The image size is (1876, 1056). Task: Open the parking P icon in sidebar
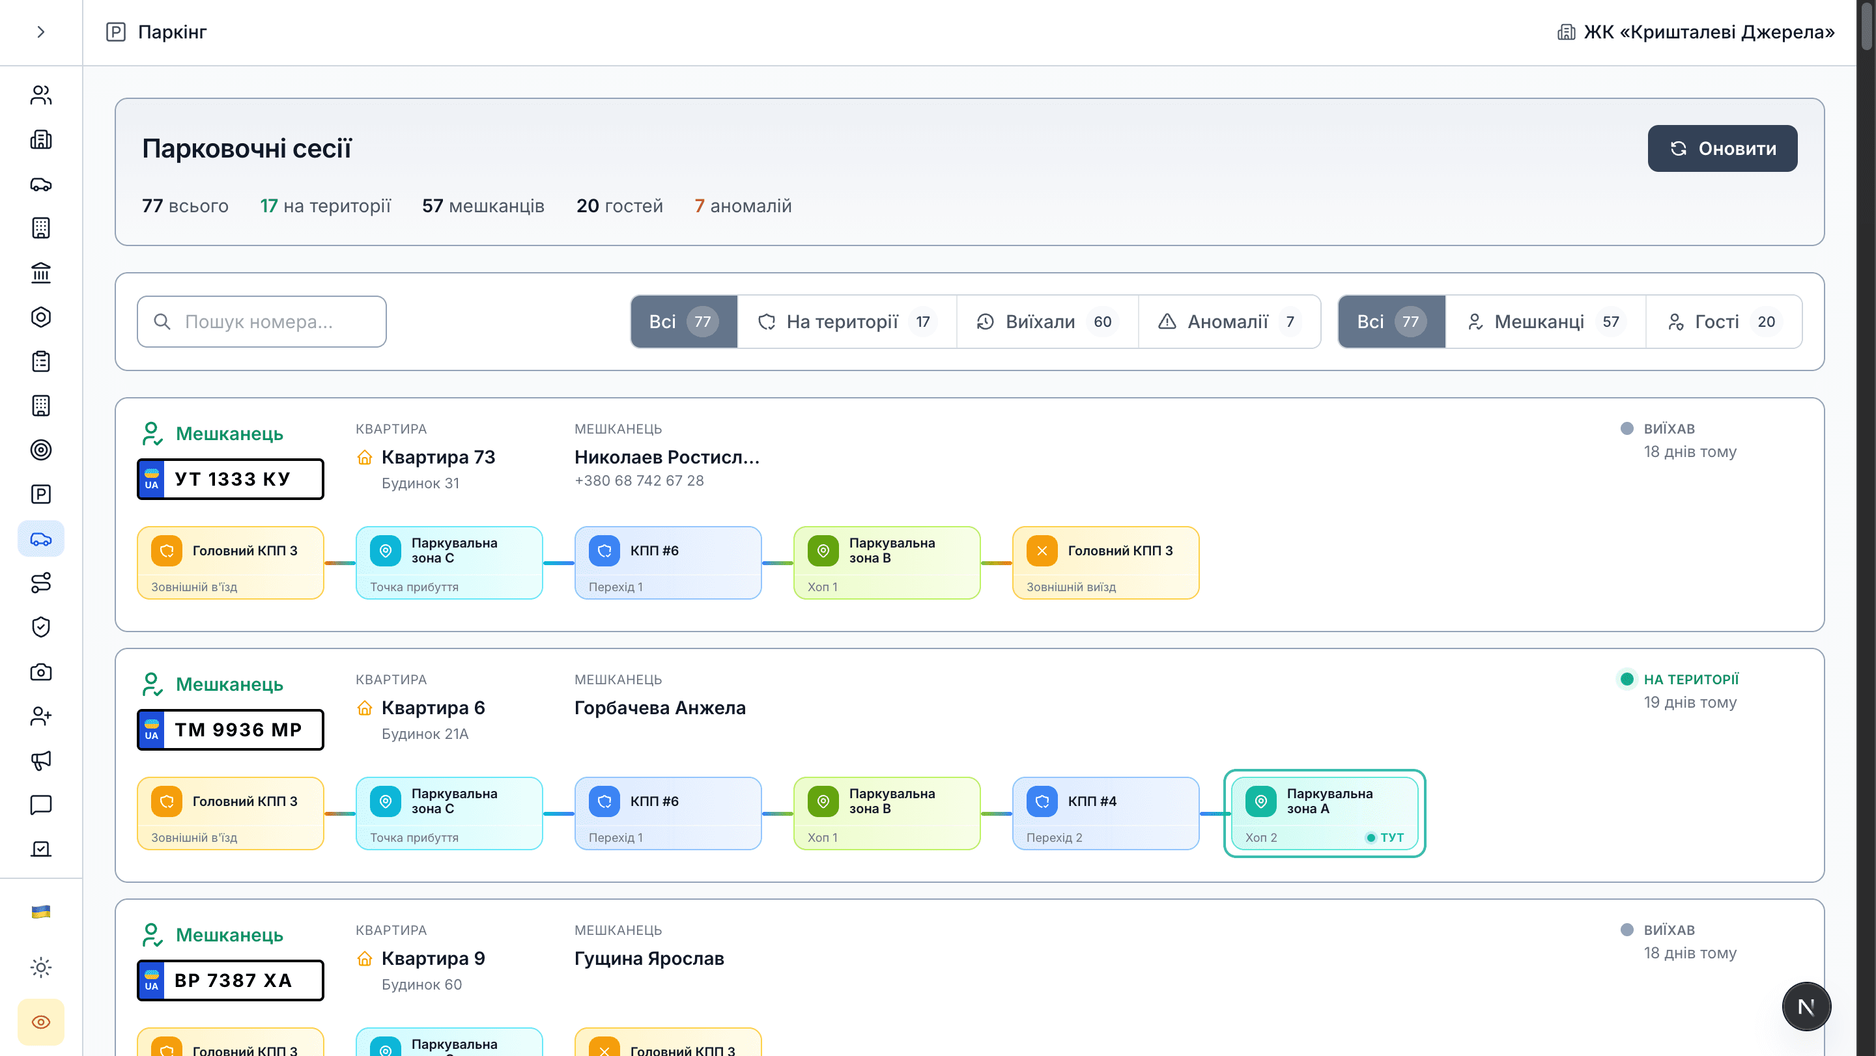pos(41,494)
